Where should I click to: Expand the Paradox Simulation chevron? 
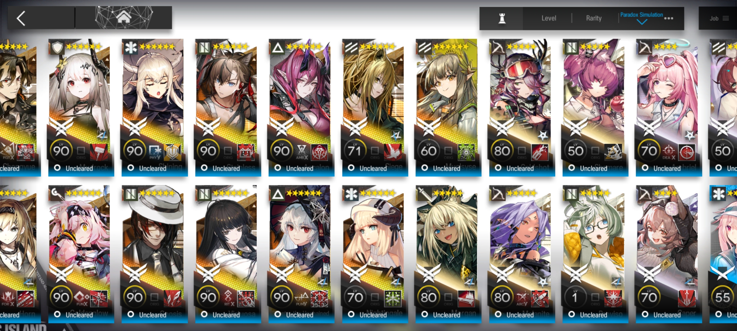click(642, 22)
